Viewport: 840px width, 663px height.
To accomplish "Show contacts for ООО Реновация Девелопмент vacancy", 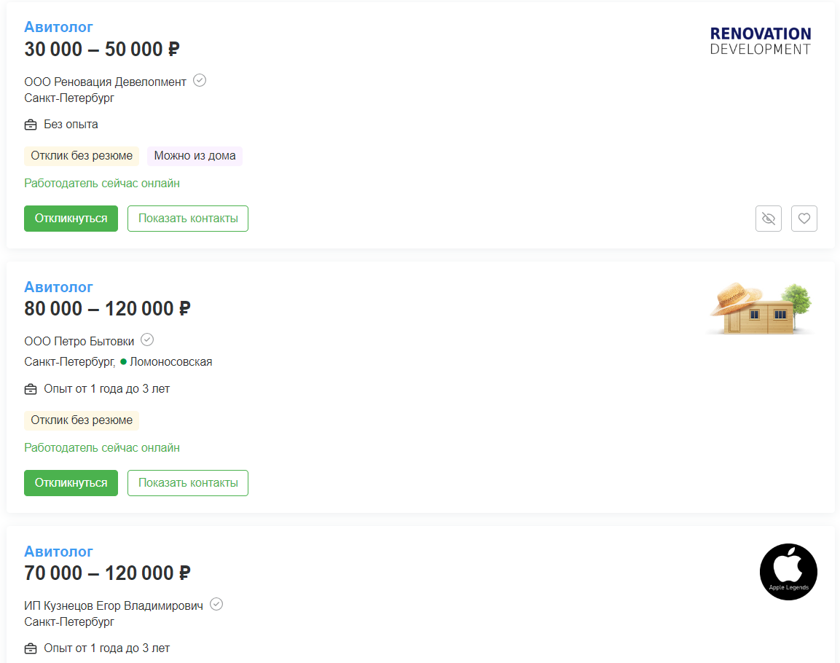I will [188, 219].
